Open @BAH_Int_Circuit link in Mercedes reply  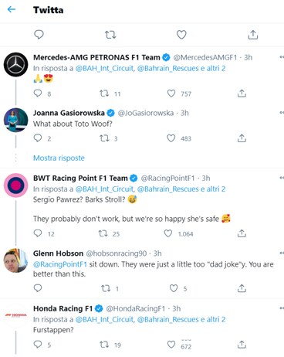[105, 68]
